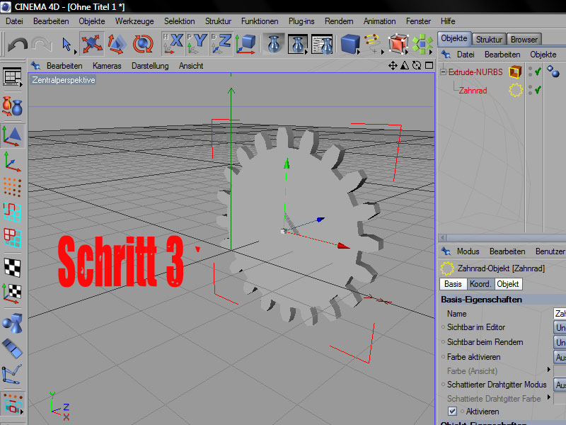Select the animation mode icon
The image size is (566, 425).
pyautogui.click(x=12, y=348)
